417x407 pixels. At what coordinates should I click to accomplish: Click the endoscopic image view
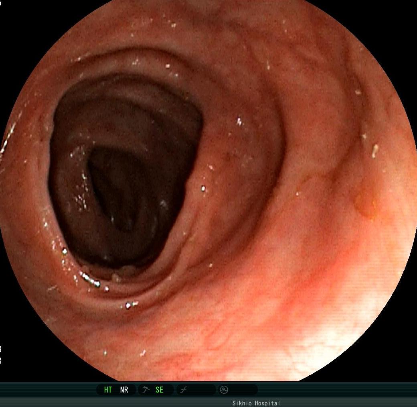(x=208, y=190)
